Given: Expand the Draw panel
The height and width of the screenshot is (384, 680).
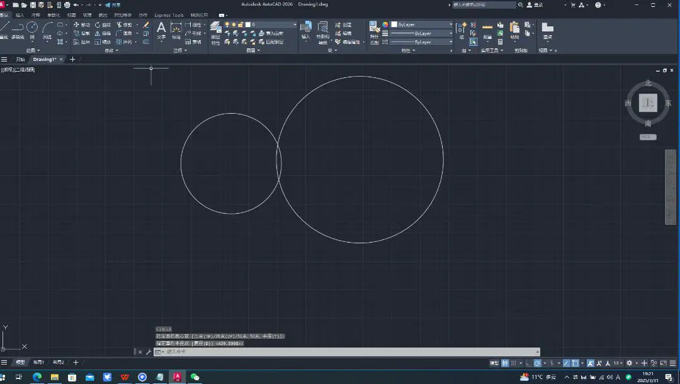Looking at the screenshot, I should tap(33, 51).
